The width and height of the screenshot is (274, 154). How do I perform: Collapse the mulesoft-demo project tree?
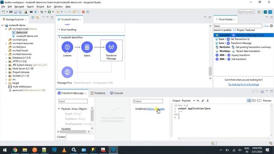pyautogui.click(x=2, y=25)
